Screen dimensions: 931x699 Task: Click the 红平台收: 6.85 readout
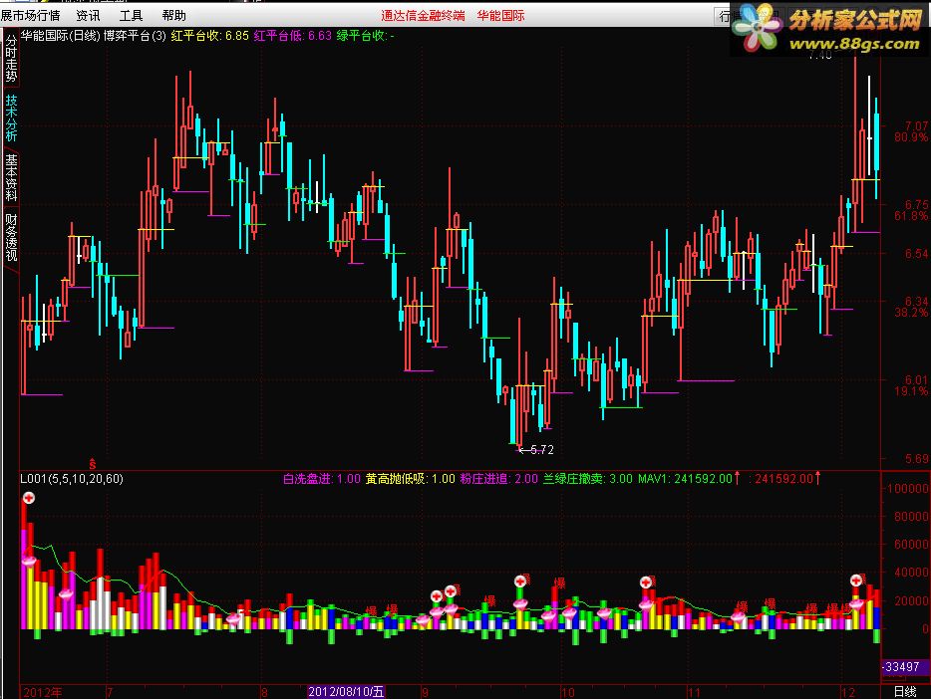[x=209, y=36]
